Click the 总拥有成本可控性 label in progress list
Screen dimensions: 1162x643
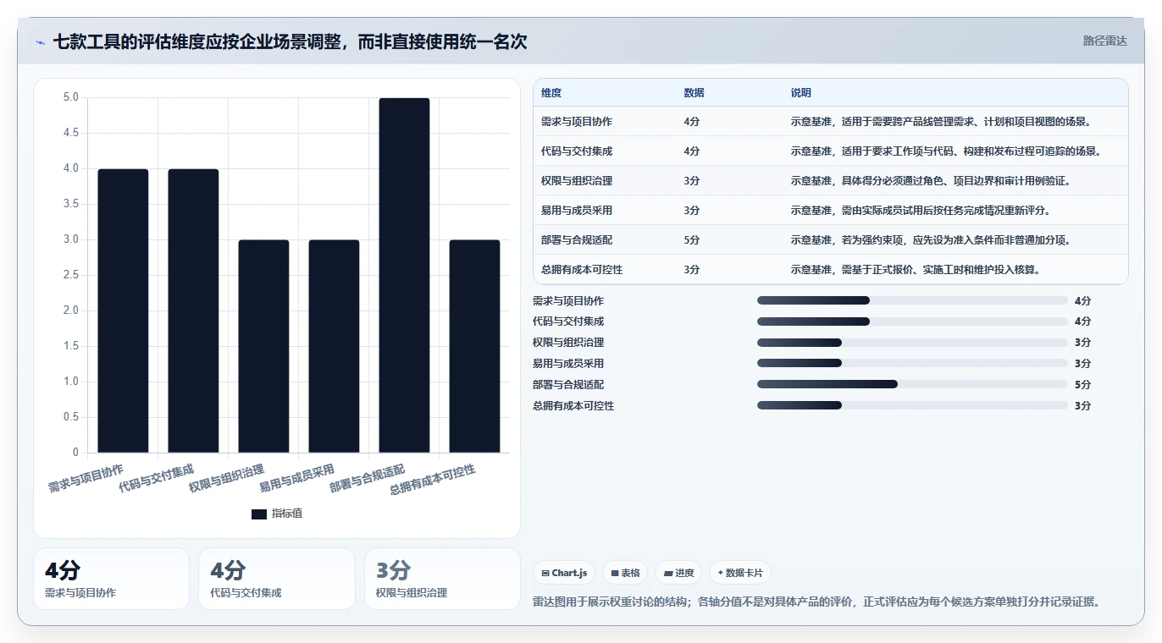pos(573,406)
